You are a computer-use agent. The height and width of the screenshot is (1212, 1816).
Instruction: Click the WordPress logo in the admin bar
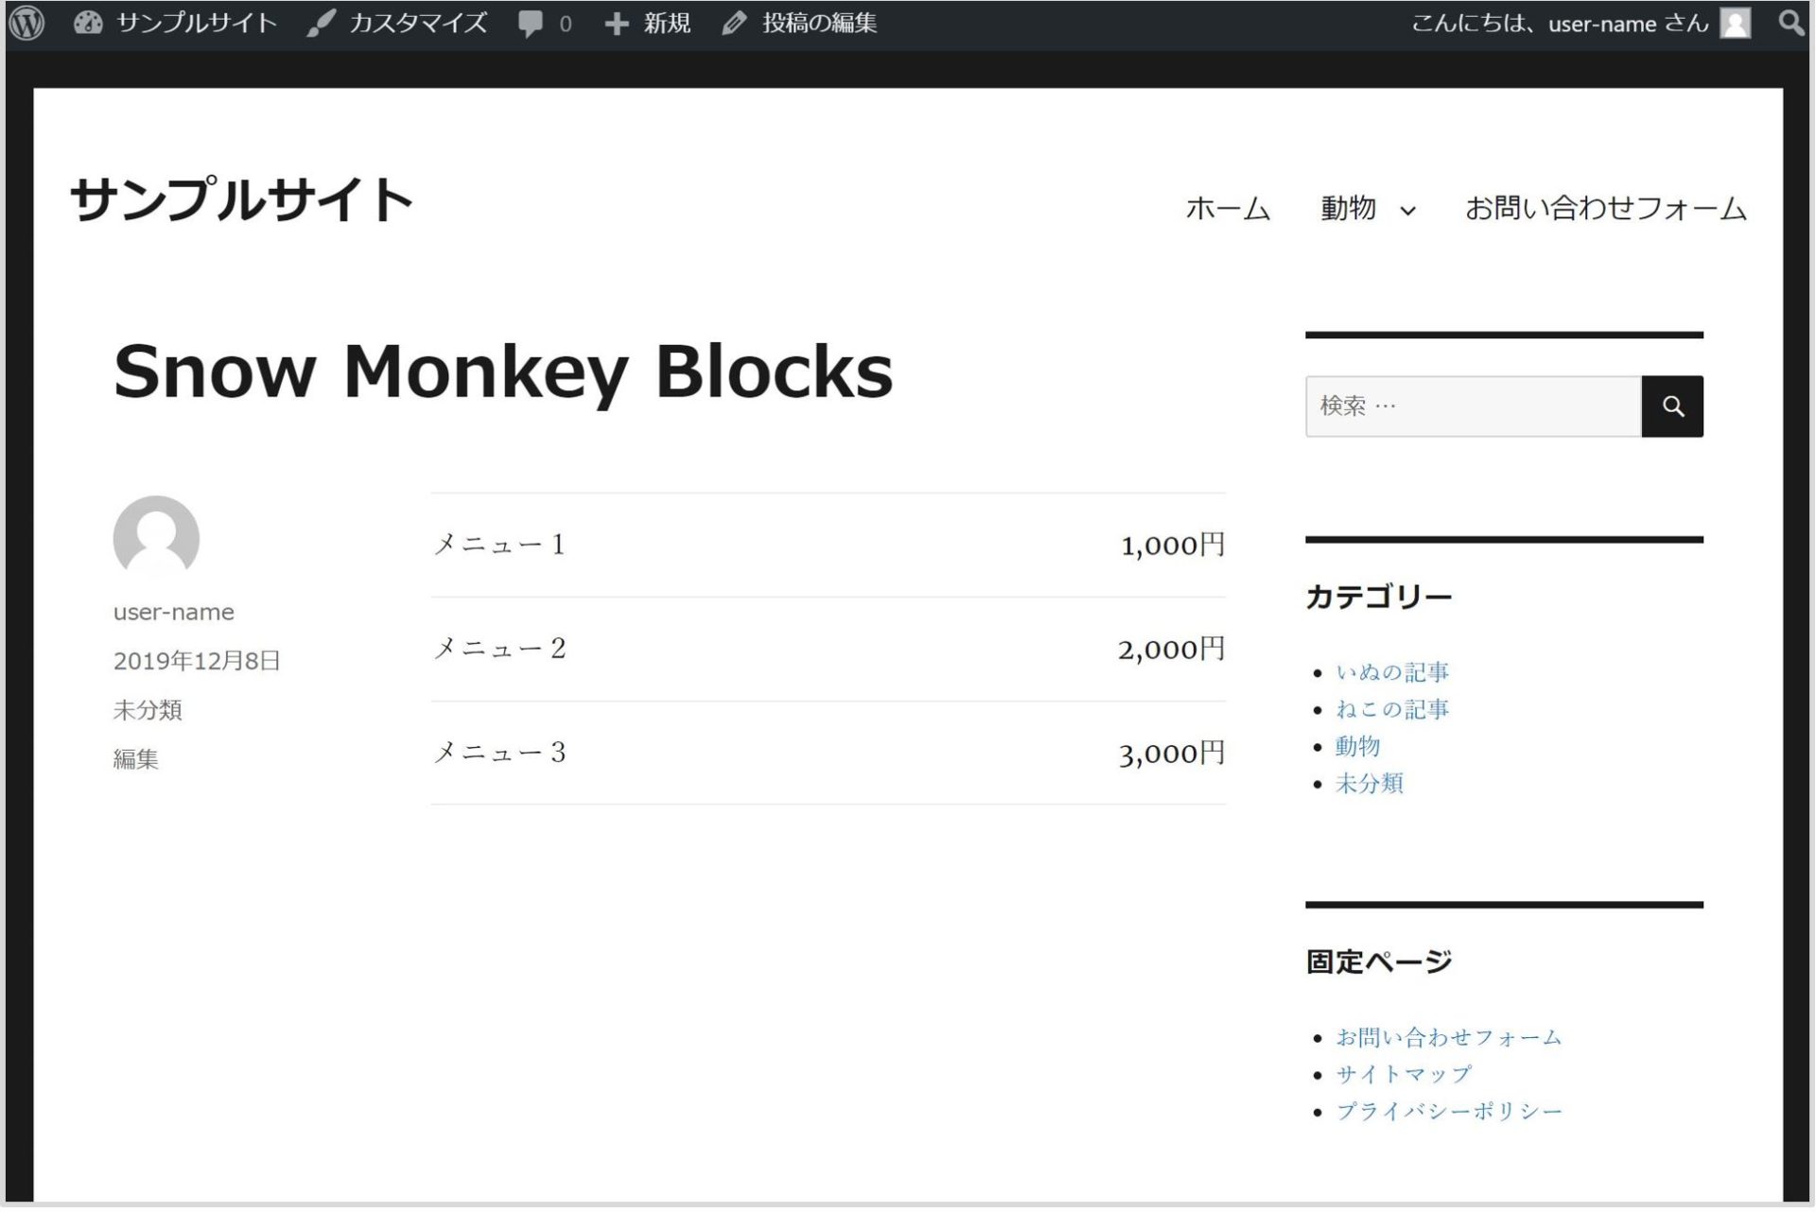[x=27, y=23]
